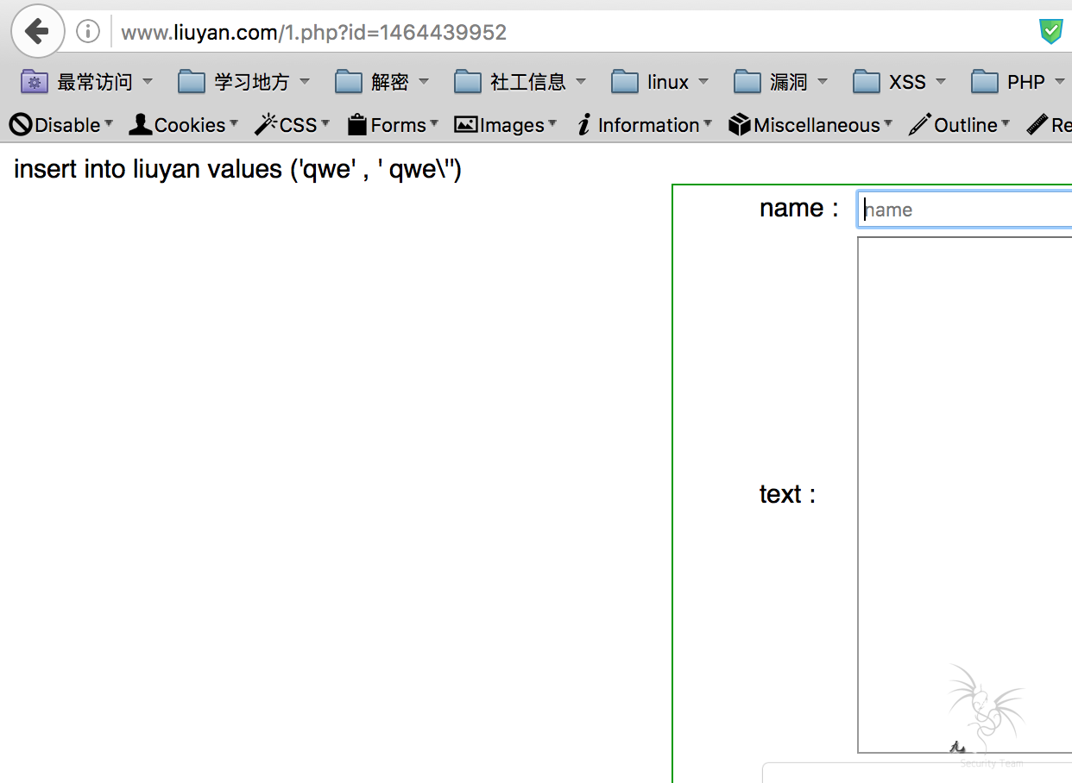1072x783 pixels.
Task: Click the green shield icon
Action: 1050,32
